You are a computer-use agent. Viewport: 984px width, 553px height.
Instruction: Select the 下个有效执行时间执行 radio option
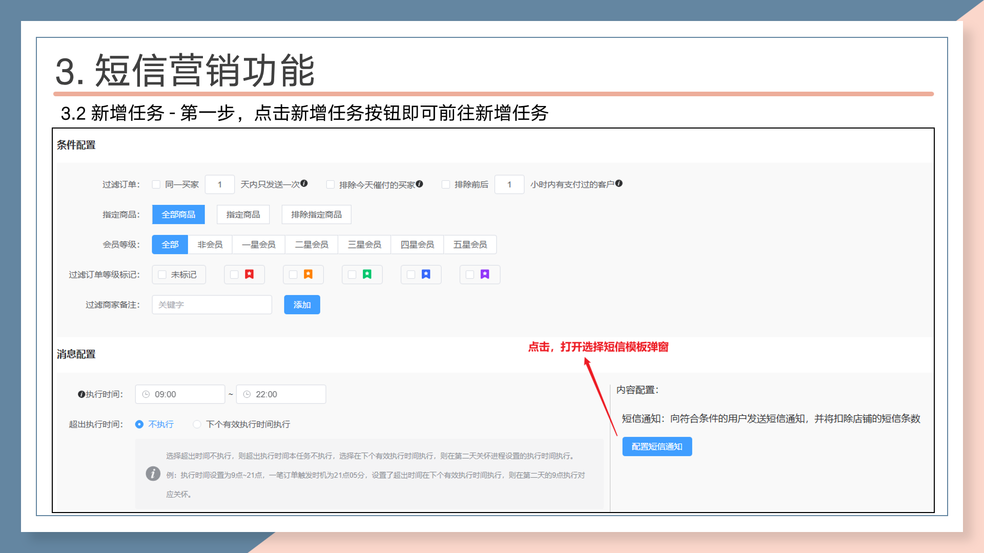(197, 424)
